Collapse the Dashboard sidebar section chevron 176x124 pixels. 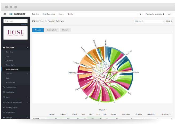click(x=28, y=47)
